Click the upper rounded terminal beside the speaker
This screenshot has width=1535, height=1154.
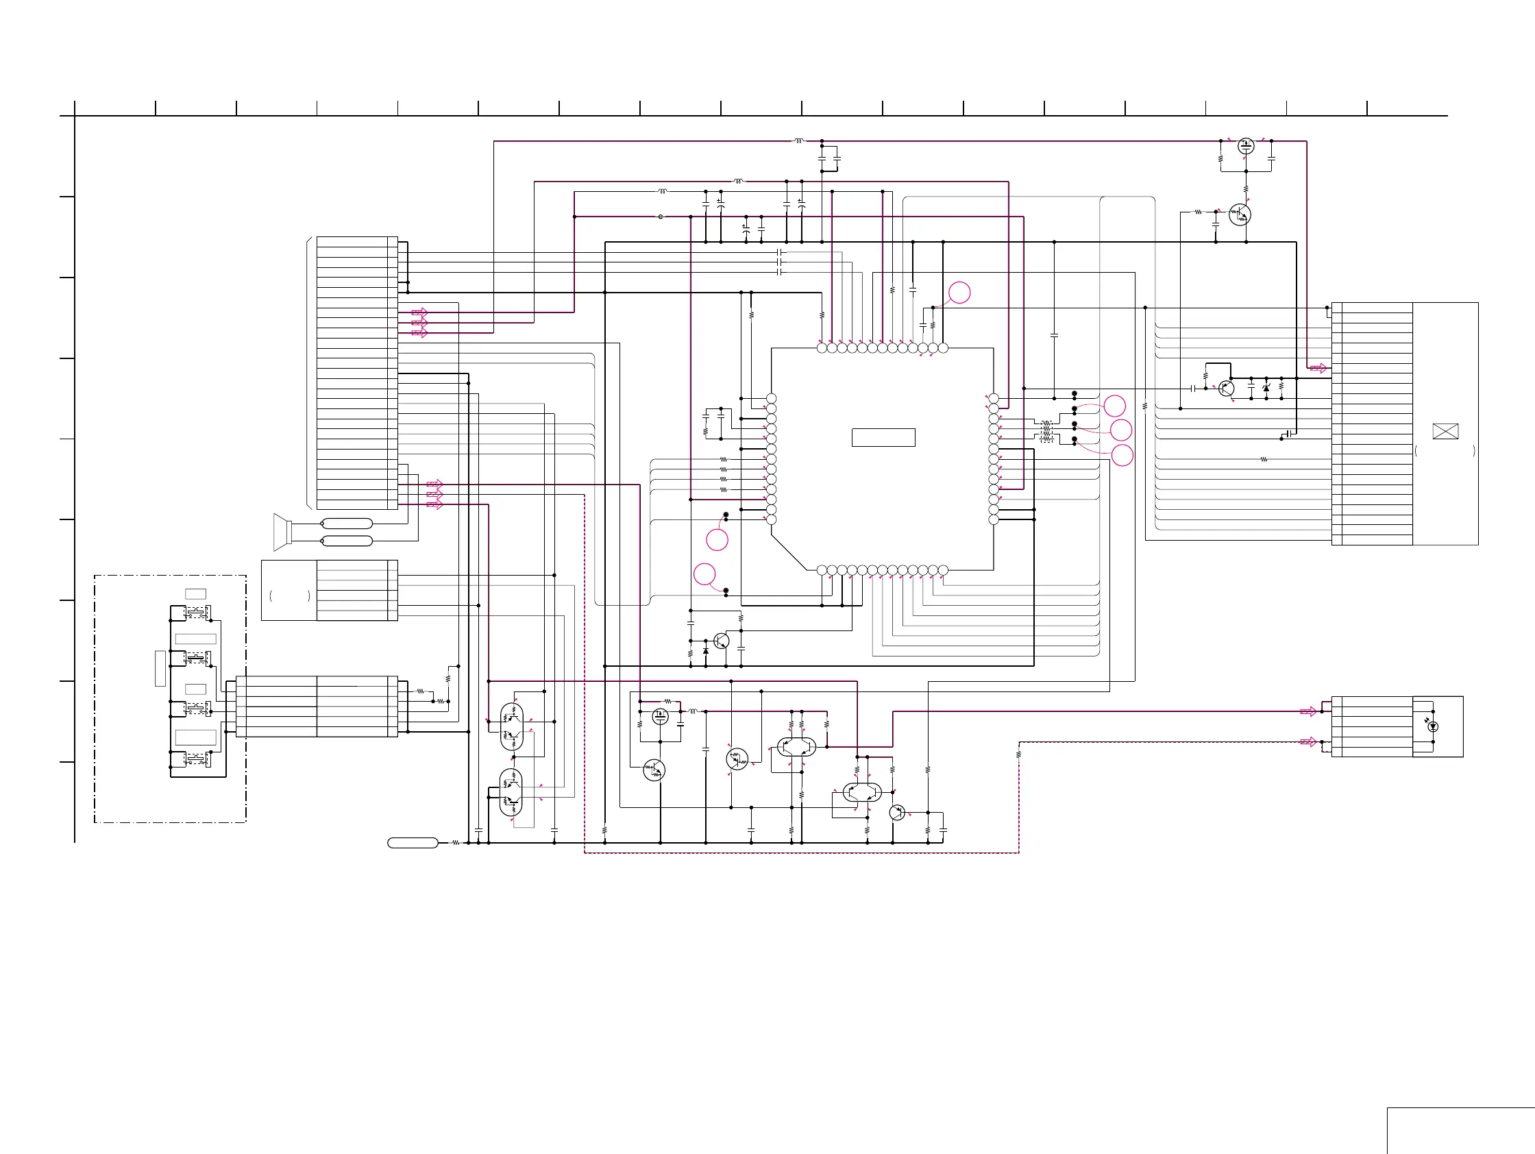(347, 524)
